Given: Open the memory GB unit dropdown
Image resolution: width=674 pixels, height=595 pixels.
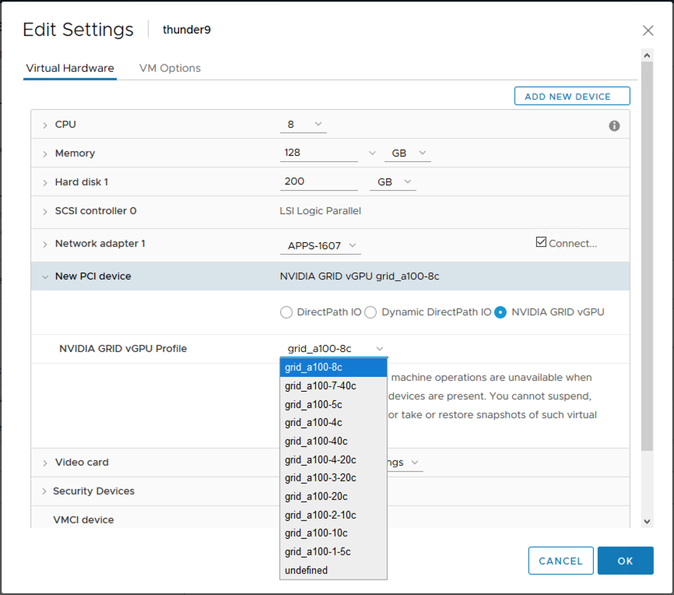Looking at the screenshot, I should tap(408, 153).
